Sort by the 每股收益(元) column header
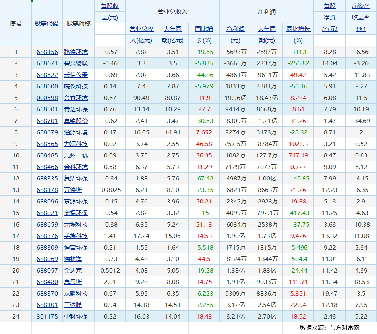This screenshot has height=334, width=377. 110,12
